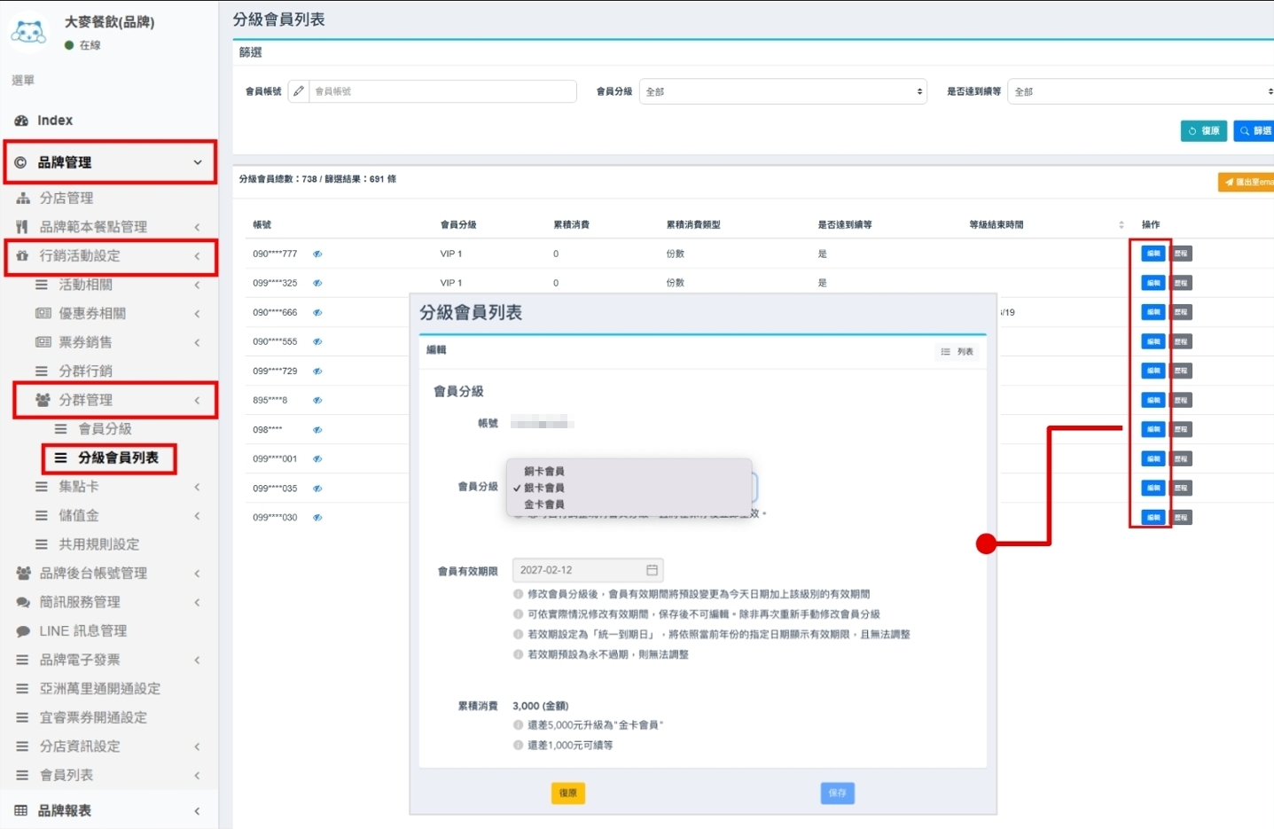Image resolution: width=1274 pixels, height=829 pixels.
Task: Reveal account 099****325 with eye icon
Action: [317, 284]
